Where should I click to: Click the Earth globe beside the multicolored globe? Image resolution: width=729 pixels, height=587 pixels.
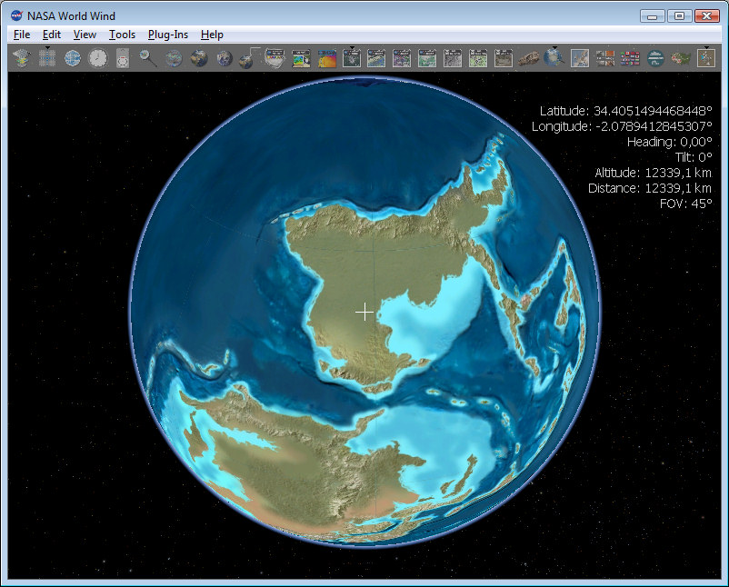(199, 58)
